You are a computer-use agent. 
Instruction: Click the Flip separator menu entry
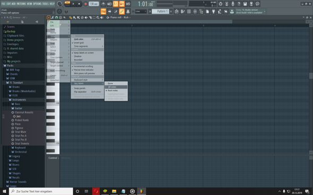tap(88, 92)
